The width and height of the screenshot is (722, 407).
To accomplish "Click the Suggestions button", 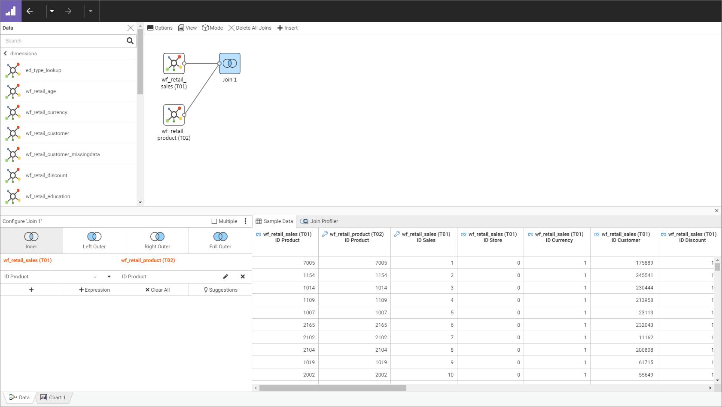I will point(220,290).
